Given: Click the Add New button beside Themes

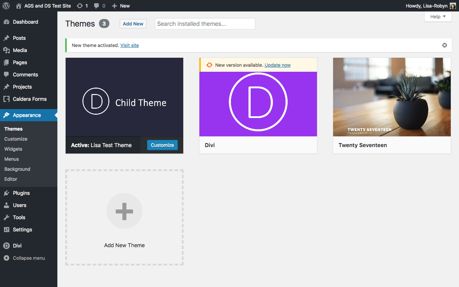Looking at the screenshot, I should tap(133, 24).
